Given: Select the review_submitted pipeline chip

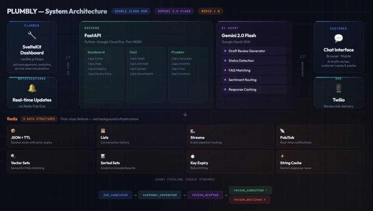Looking at the screenshot, I should [x=250, y=190].
